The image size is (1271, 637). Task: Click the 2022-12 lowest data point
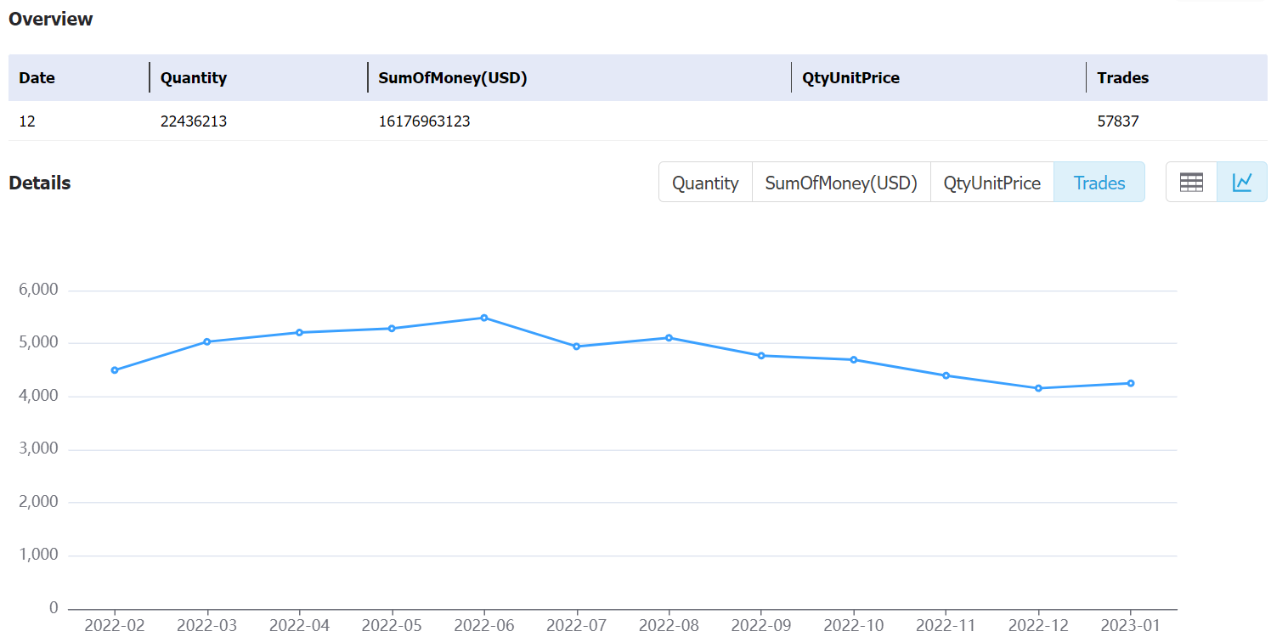coord(1038,388)
